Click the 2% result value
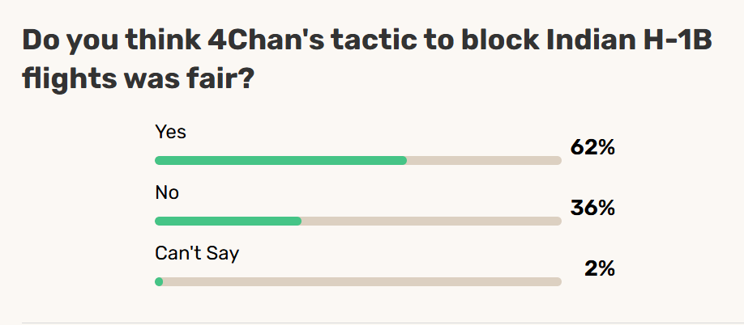Image resolution: width=744 pixels, height=325 pixels. [600, 268]
